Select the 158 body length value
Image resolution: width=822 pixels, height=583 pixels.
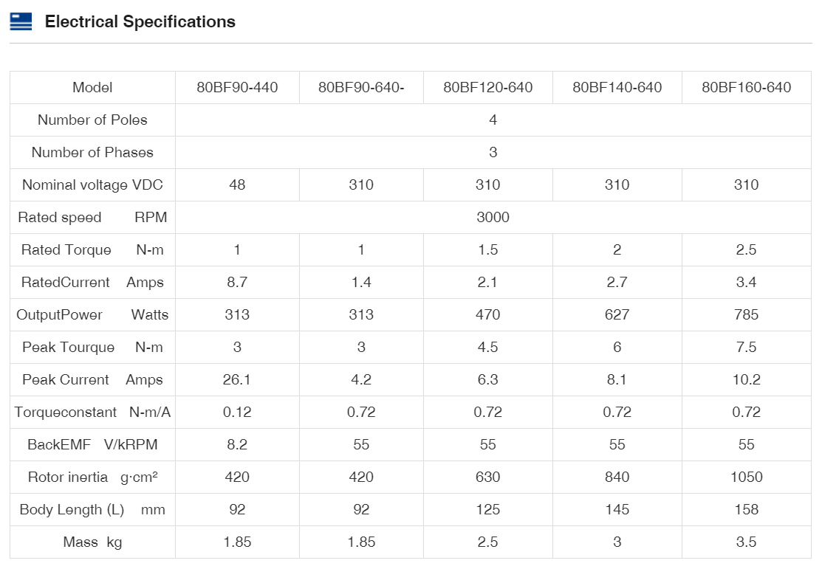746,510
